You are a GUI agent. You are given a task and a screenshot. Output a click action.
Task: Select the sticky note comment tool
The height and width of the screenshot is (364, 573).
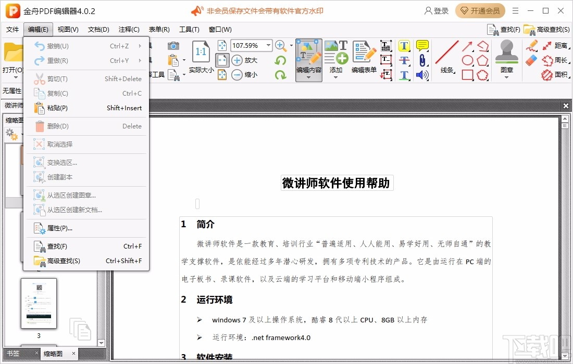coord(421,46)
